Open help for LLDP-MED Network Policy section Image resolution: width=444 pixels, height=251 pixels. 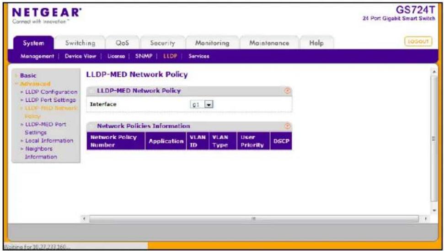(x=288, y=91)
